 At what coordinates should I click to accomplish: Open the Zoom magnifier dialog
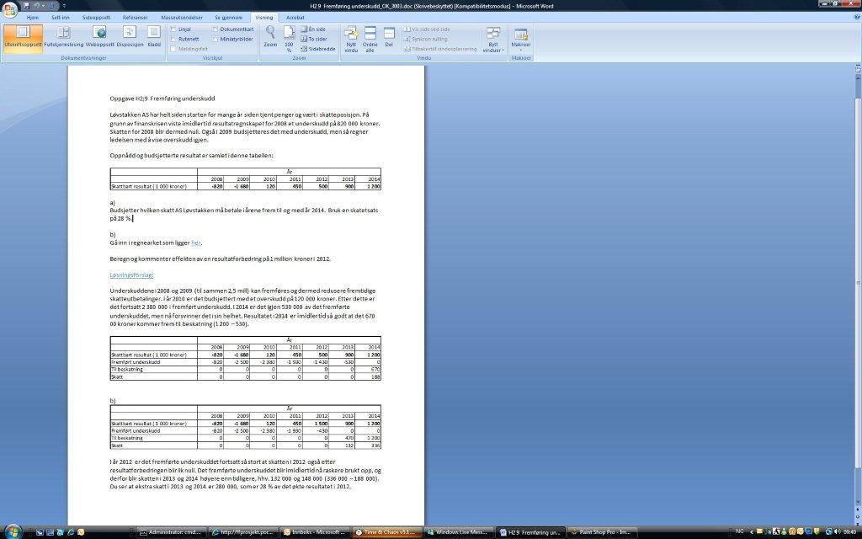[270, 36]
